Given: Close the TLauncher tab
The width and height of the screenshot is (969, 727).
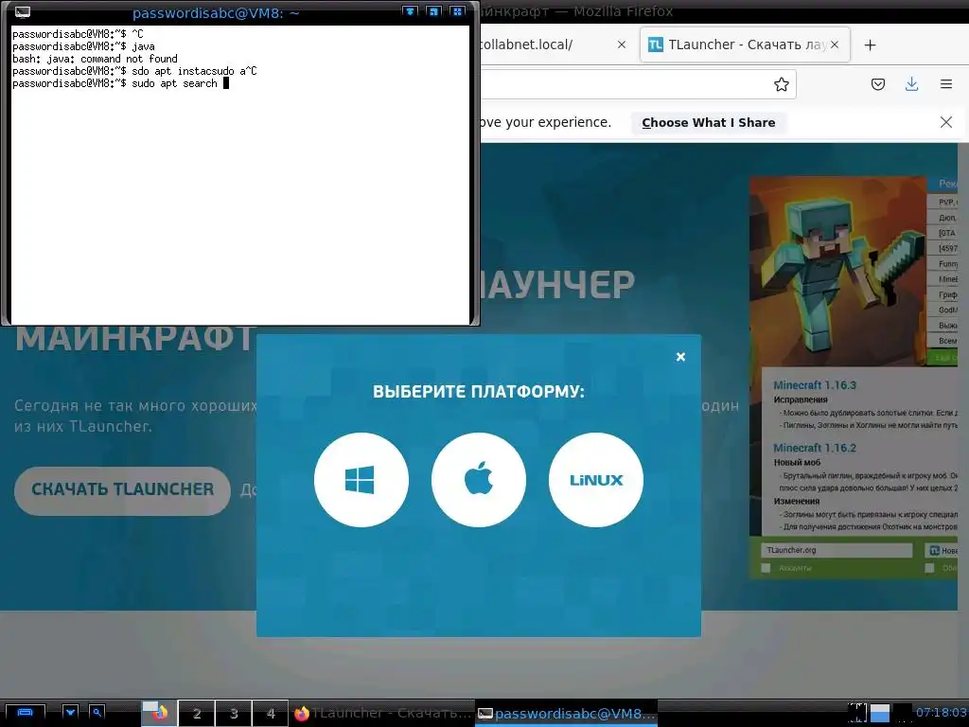Looking at the screenshot, I should coord(835,44).
